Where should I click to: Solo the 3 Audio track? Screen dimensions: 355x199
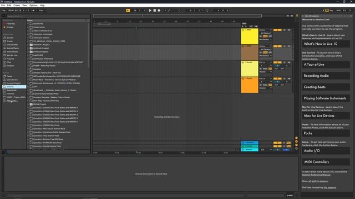pyautogui.click(x=285, y=62)
